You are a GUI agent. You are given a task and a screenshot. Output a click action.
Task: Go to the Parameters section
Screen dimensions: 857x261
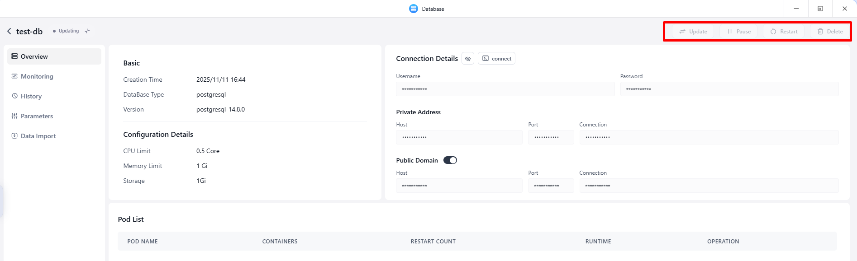click(x=37, y=116)
